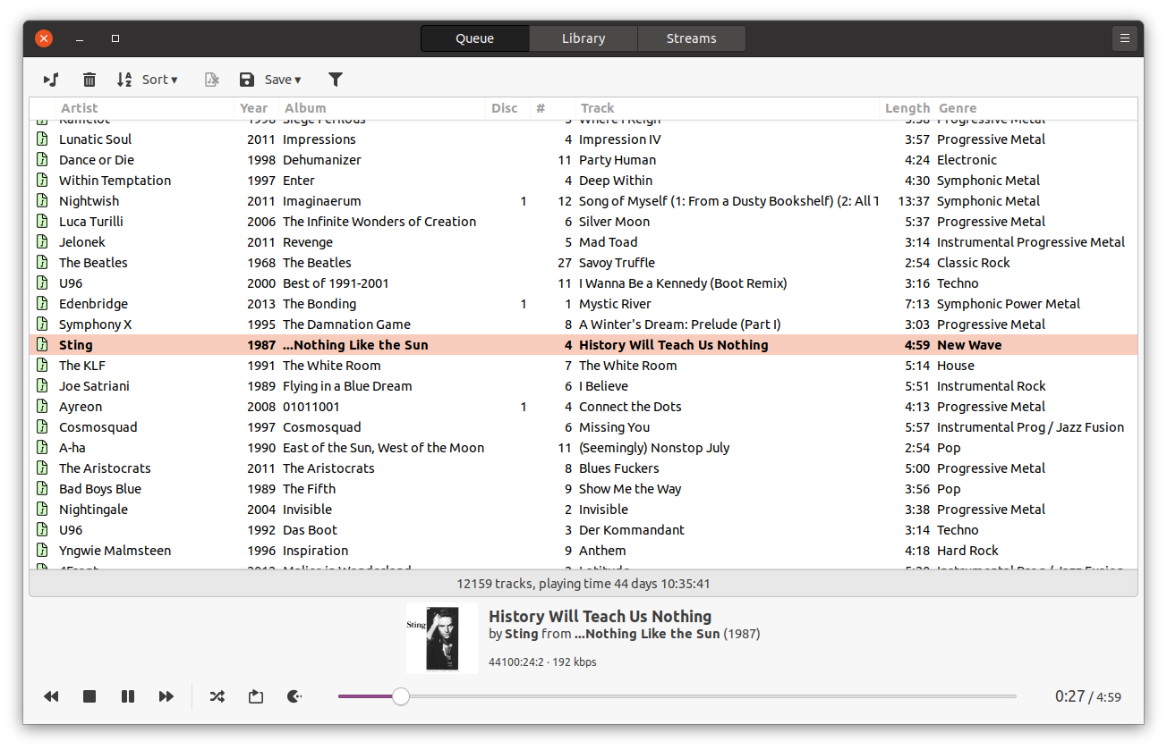This screenshot has height=750, width=1167.
Task: Toggle repeat mode icon
Action: coord(256,696)
